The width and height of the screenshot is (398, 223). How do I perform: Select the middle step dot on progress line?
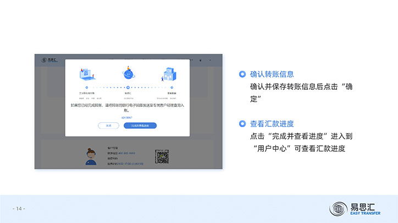pyautogui.click(x=128, y=87)
